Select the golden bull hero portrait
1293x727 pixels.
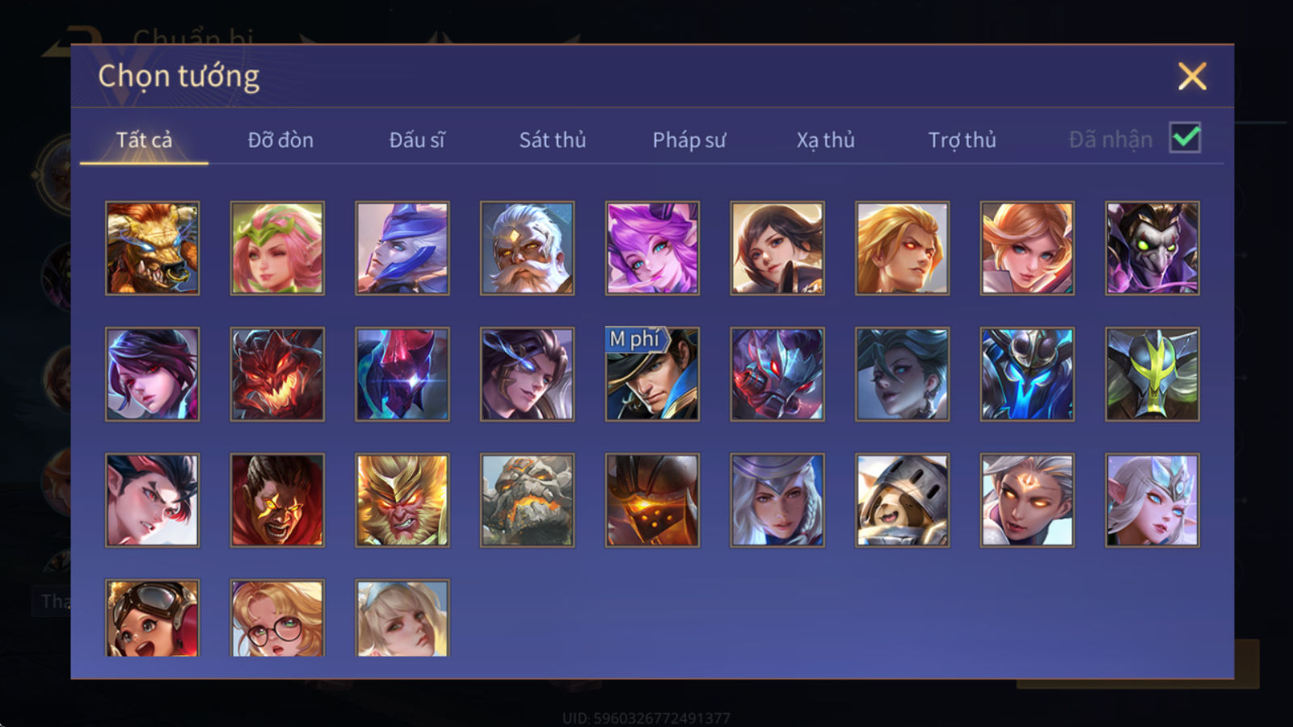[152, 248]
